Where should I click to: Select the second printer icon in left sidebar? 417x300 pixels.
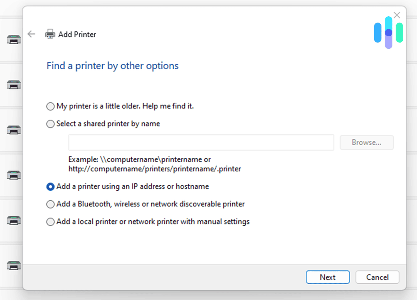click(x=13, y=83)
